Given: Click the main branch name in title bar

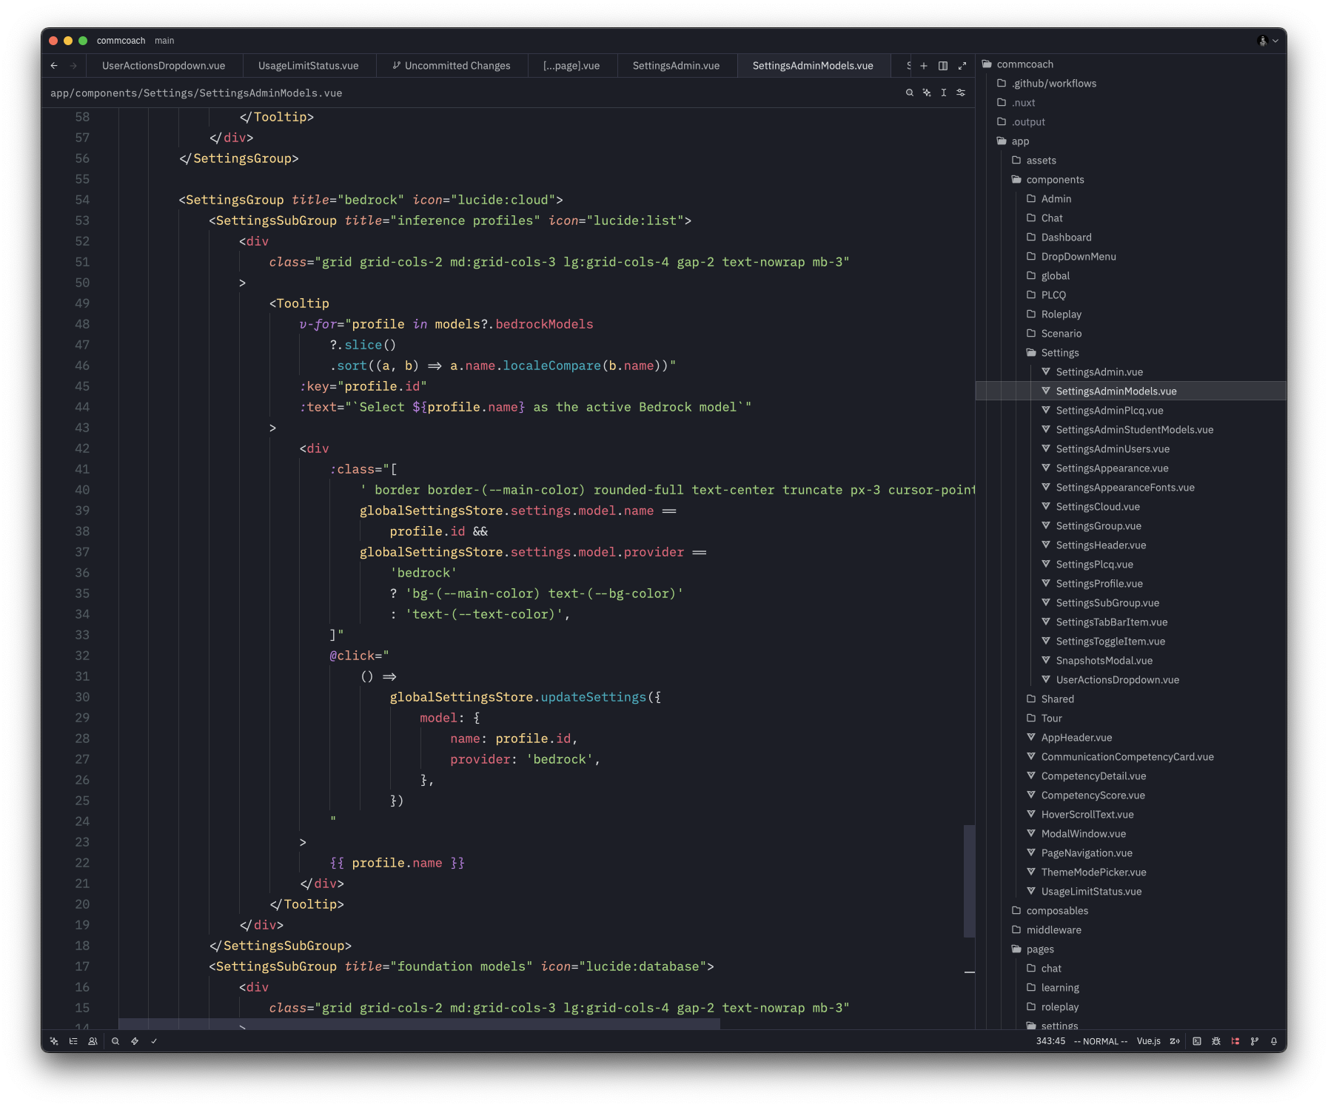Looking at the screenshot, I should (x=164, y=41).
